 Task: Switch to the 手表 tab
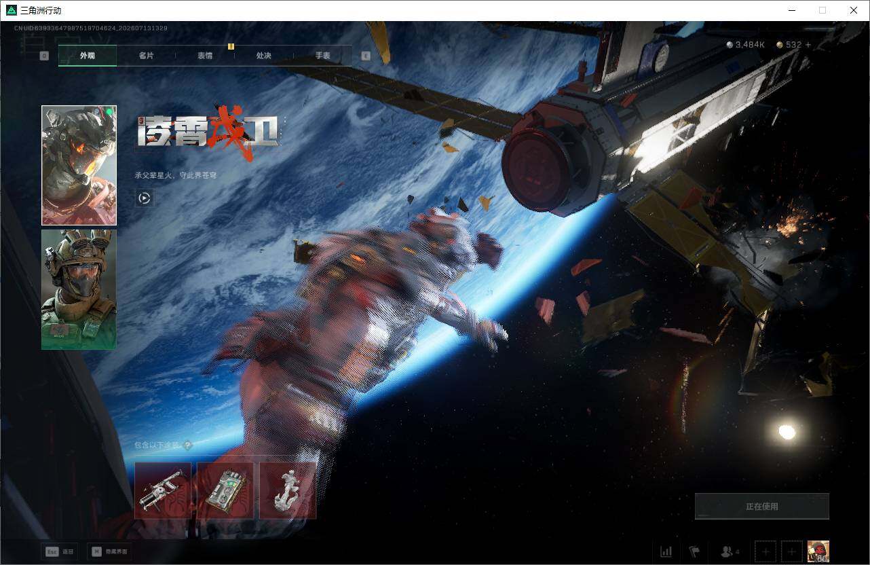(322, 56)
